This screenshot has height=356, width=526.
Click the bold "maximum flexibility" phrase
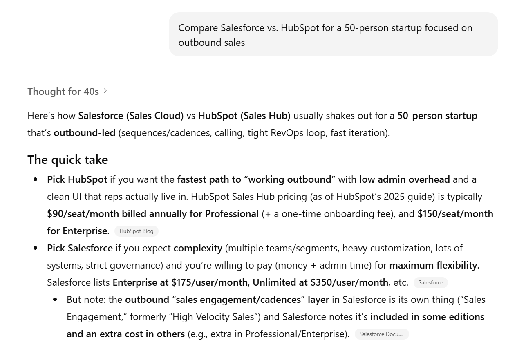pos(433,265)
